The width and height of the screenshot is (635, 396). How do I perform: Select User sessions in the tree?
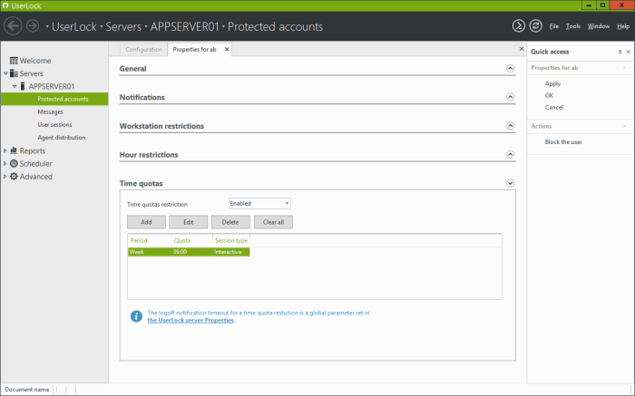pos(55,124)
